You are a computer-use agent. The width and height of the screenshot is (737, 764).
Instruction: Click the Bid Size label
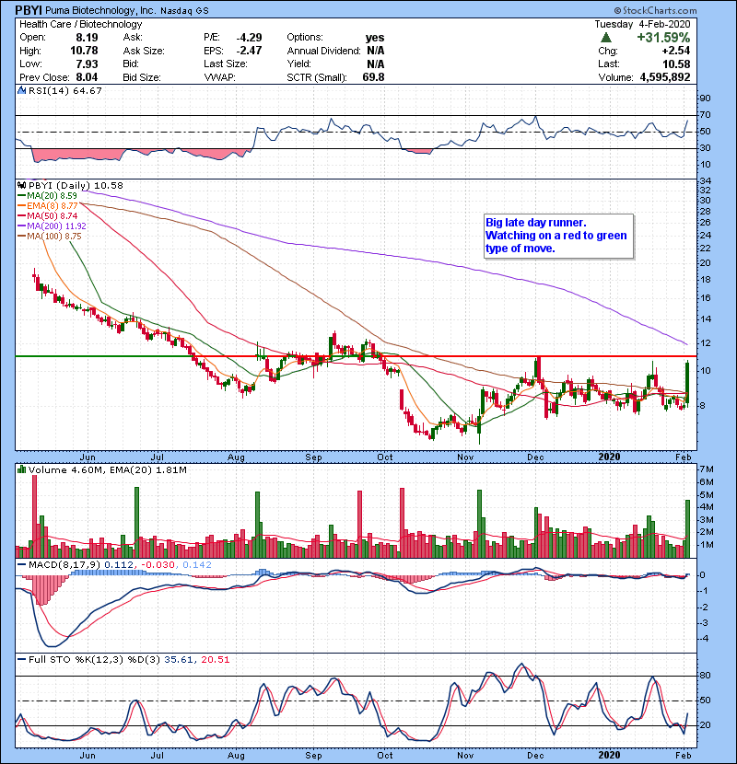[x=142, y=77]
